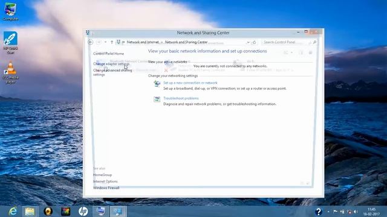Click the window system menu icon
The width and height of the screenshot is (387, 217).
pos(88,33)
